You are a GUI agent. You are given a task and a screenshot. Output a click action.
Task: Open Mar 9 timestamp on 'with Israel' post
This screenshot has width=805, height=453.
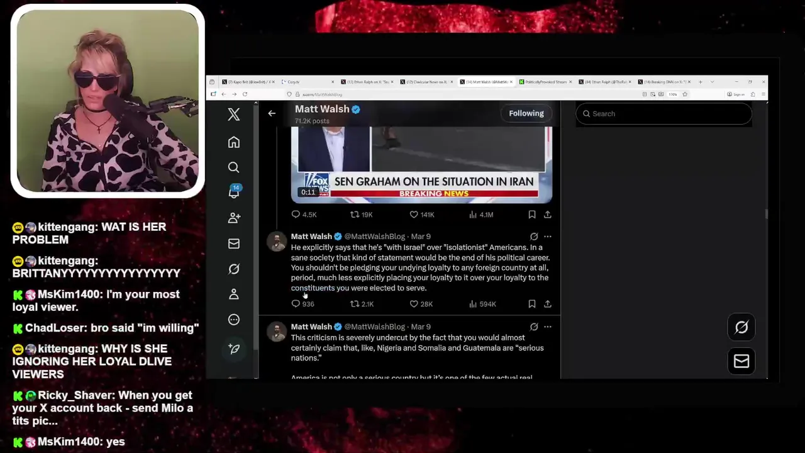421,237
